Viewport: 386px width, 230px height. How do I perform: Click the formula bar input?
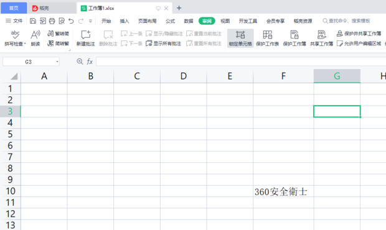[241, 62]
